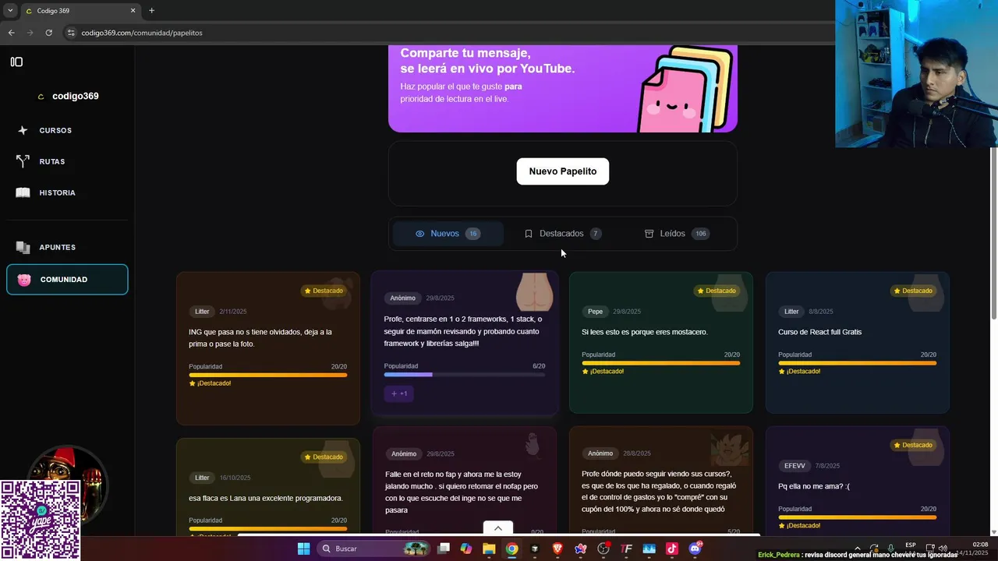
Task: Click popularity bar on Curso de React card
Action: tap(857, 363)
